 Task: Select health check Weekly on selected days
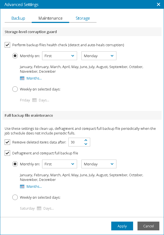[15, 89]
